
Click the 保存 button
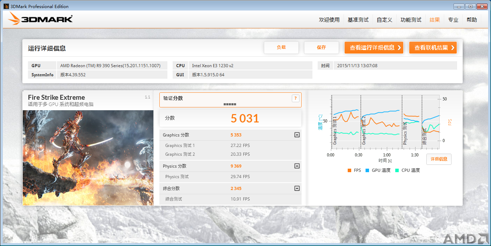tap(322, 48)
